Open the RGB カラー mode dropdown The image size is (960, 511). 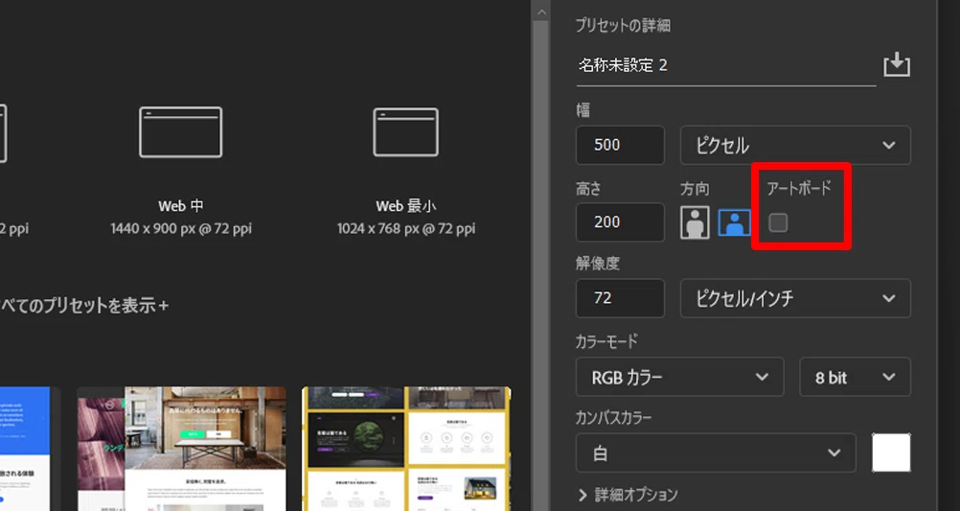pyautogui.click(x=679, y=377)
